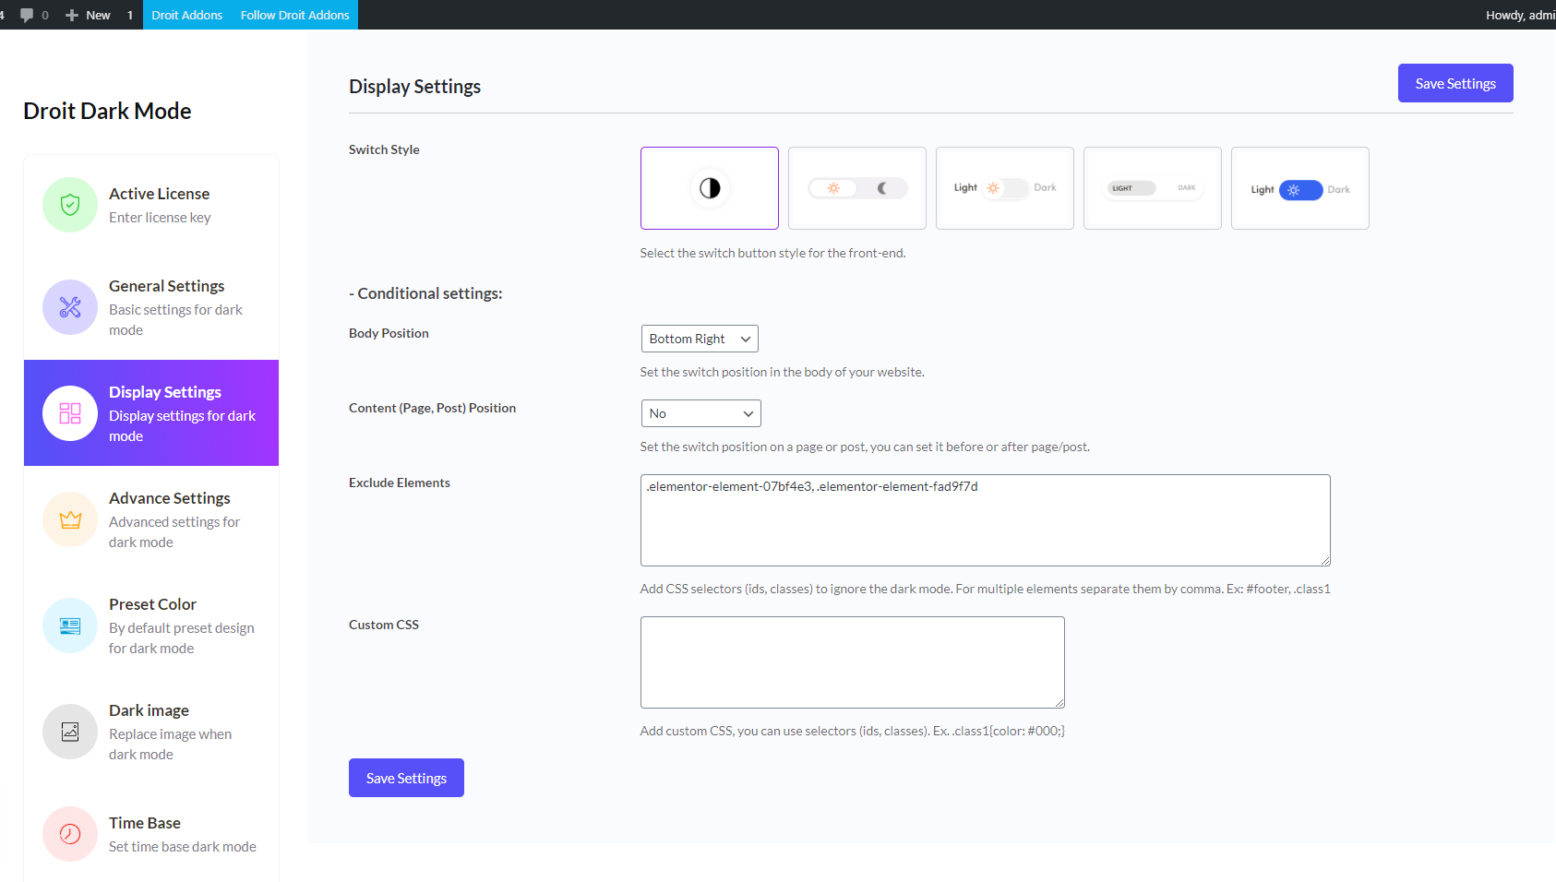
Task: Click the plus New icon in admin bar
Action: coord(72,15)
